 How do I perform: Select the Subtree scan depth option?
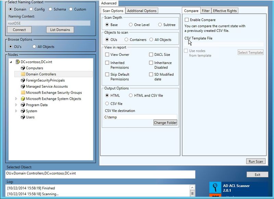(x=160, y=25)
